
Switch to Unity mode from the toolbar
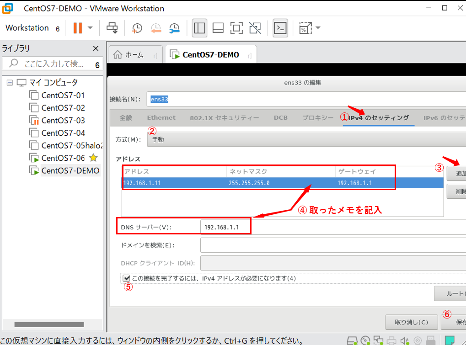point(255,28)
